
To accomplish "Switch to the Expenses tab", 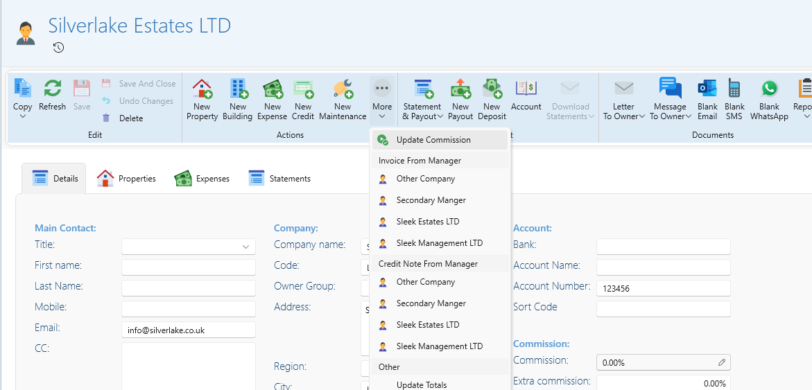I will [202, 179].
